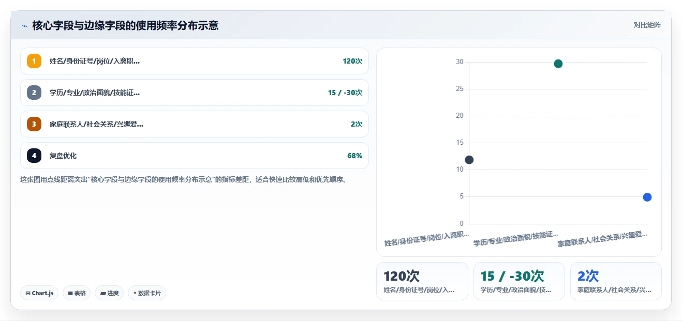Click the 15 / -30次 summary data card
Image resolution: width=682 pixels, height=321 pixels.
point(519,281)
